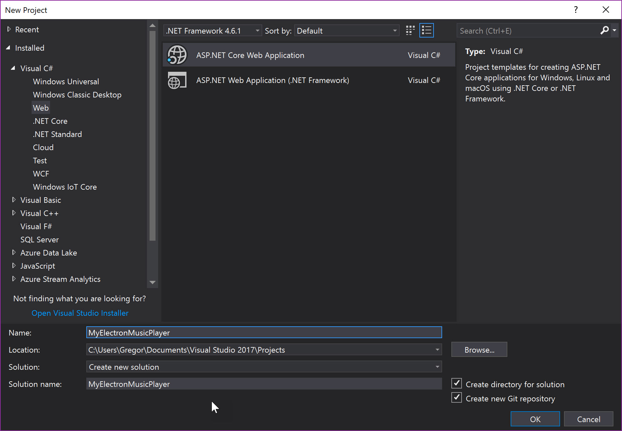Viewport: 622px width, 431px height.
Task: Open the Sort by Default dropdown
Action: click(x=347, y=31)
